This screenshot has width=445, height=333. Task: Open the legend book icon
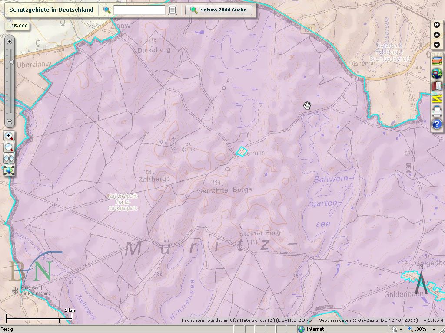pyautogui.click(x=437, y=86)
